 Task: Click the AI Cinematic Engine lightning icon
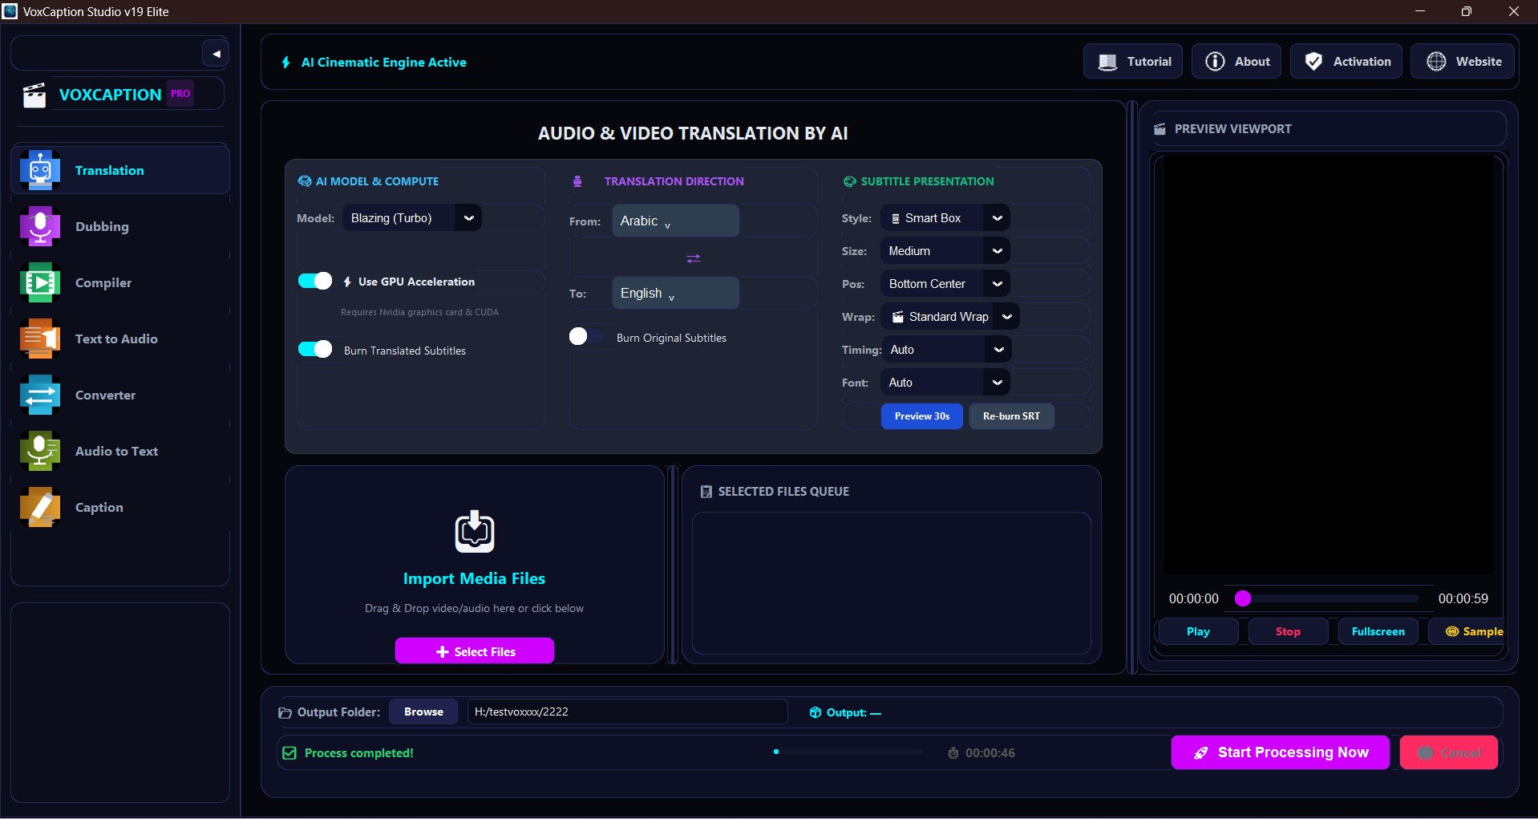tap(286, 63)
